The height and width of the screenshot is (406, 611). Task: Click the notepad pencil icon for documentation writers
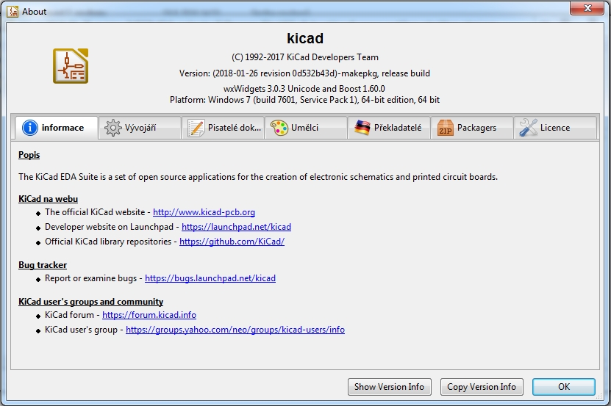point(196,128)
